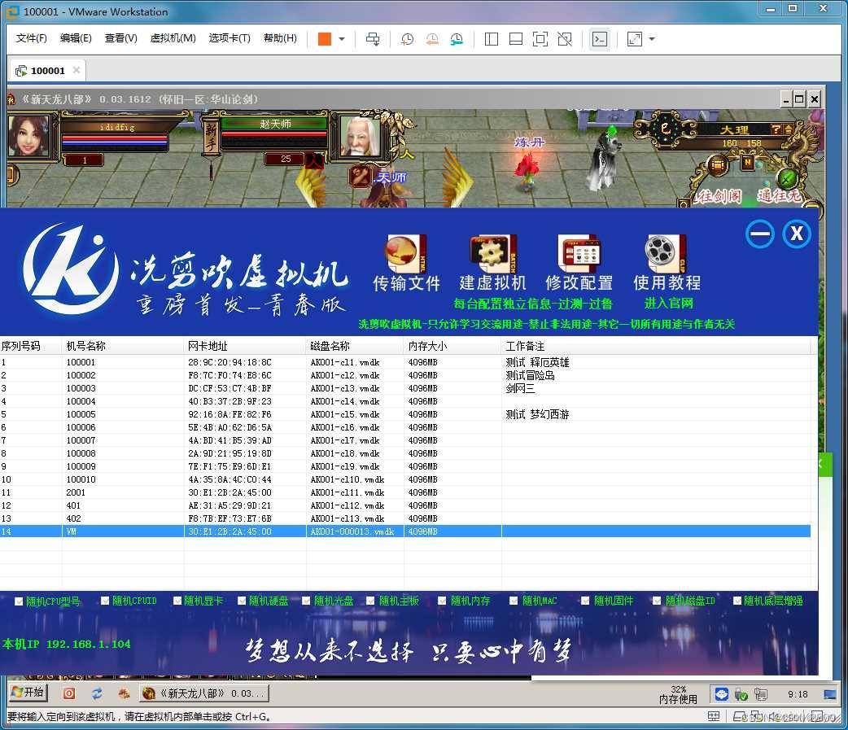Click MAC address 92:16:8A:FE:82:F6

coord(229,414)
